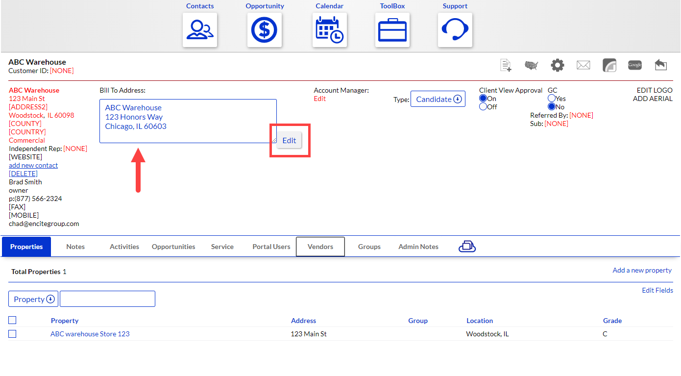Click Edit button beside Bill To Address
681x376 pixels.
coord(289,140)
